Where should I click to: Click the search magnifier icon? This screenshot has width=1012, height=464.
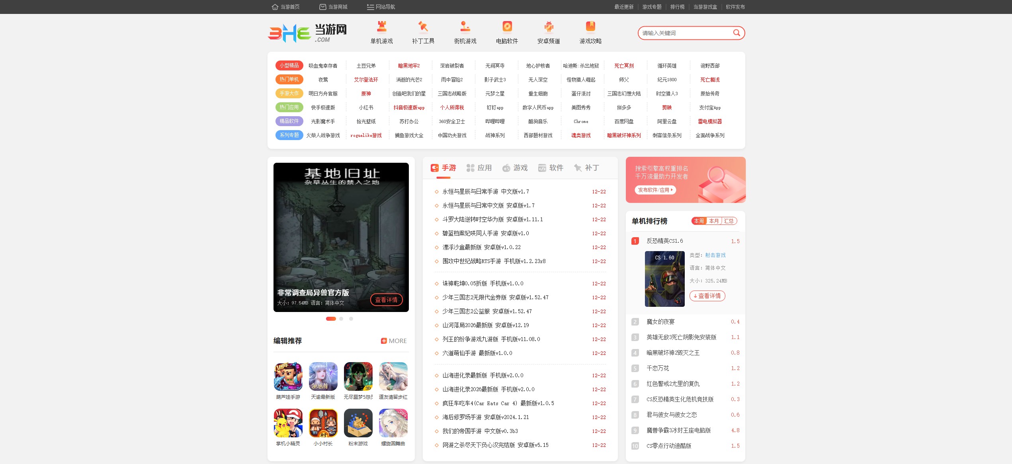pos(736,33)
